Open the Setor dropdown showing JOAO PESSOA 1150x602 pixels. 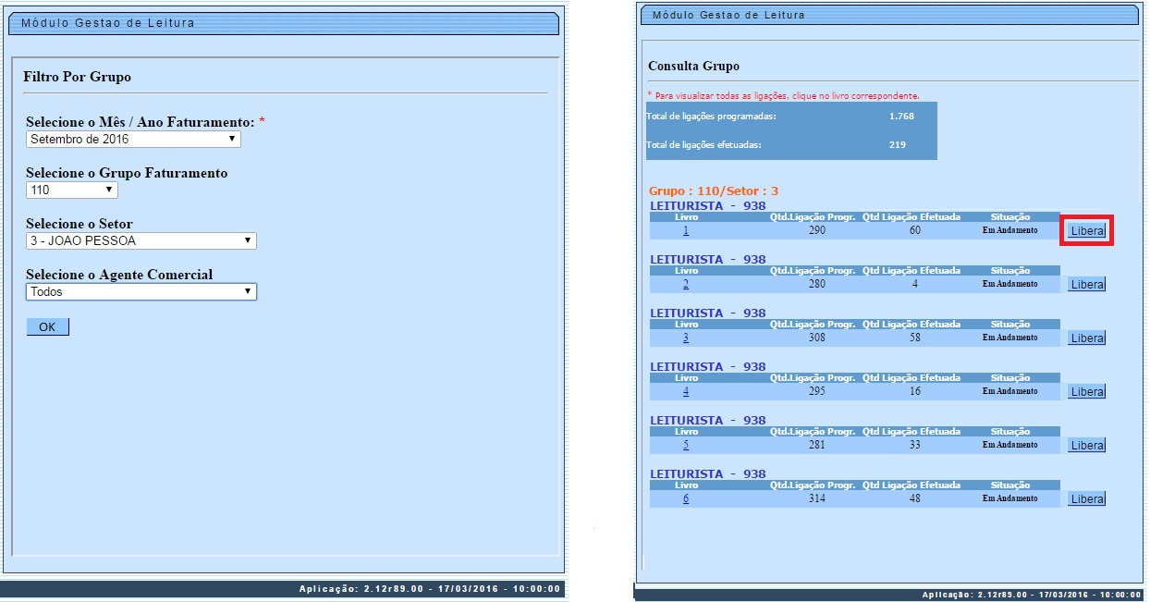141,240
